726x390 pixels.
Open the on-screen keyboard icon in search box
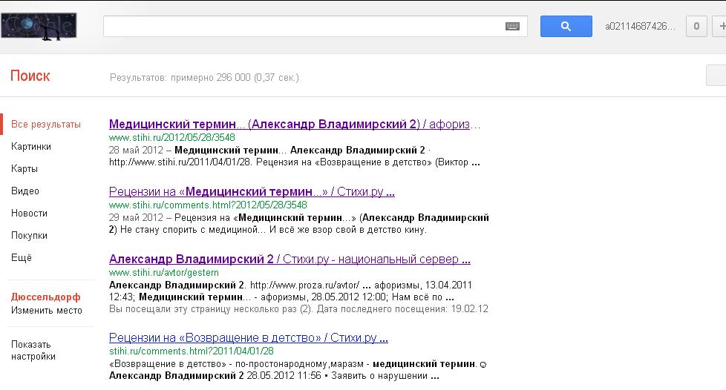tap(512, 27)
